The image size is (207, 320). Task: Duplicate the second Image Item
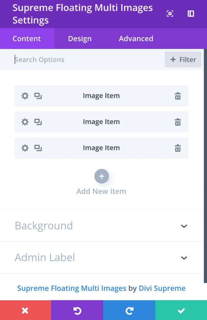click(x=38, y=122)
